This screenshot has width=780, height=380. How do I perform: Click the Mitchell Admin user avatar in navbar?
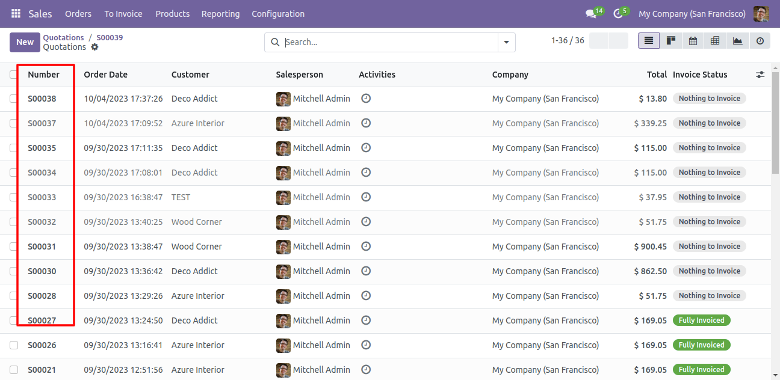pyautogui.click(x=761, y=13)
